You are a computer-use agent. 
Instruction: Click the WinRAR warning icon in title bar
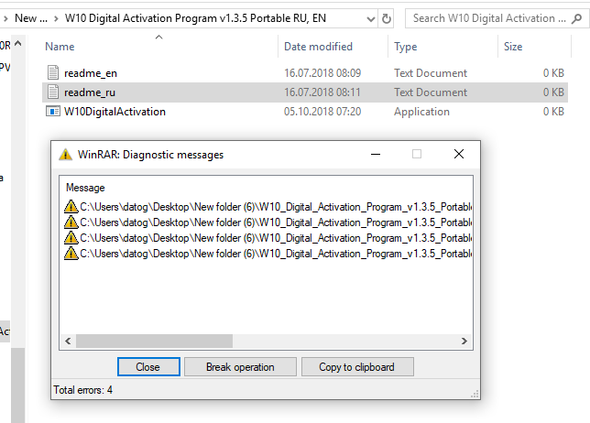coord(65,154)
